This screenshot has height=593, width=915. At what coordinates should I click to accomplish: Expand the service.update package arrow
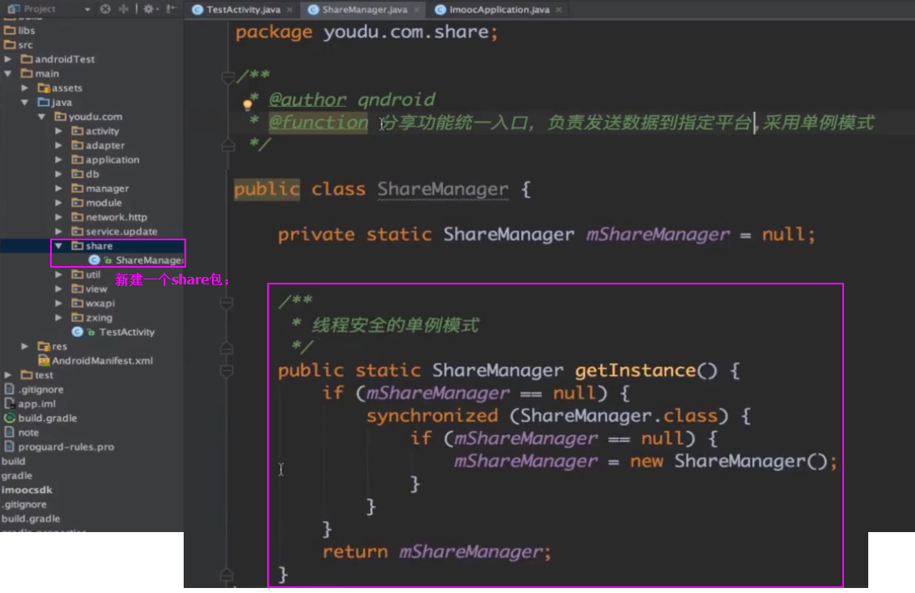pos(58,231)
